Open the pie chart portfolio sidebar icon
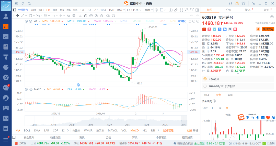 [x=6, y=67]
